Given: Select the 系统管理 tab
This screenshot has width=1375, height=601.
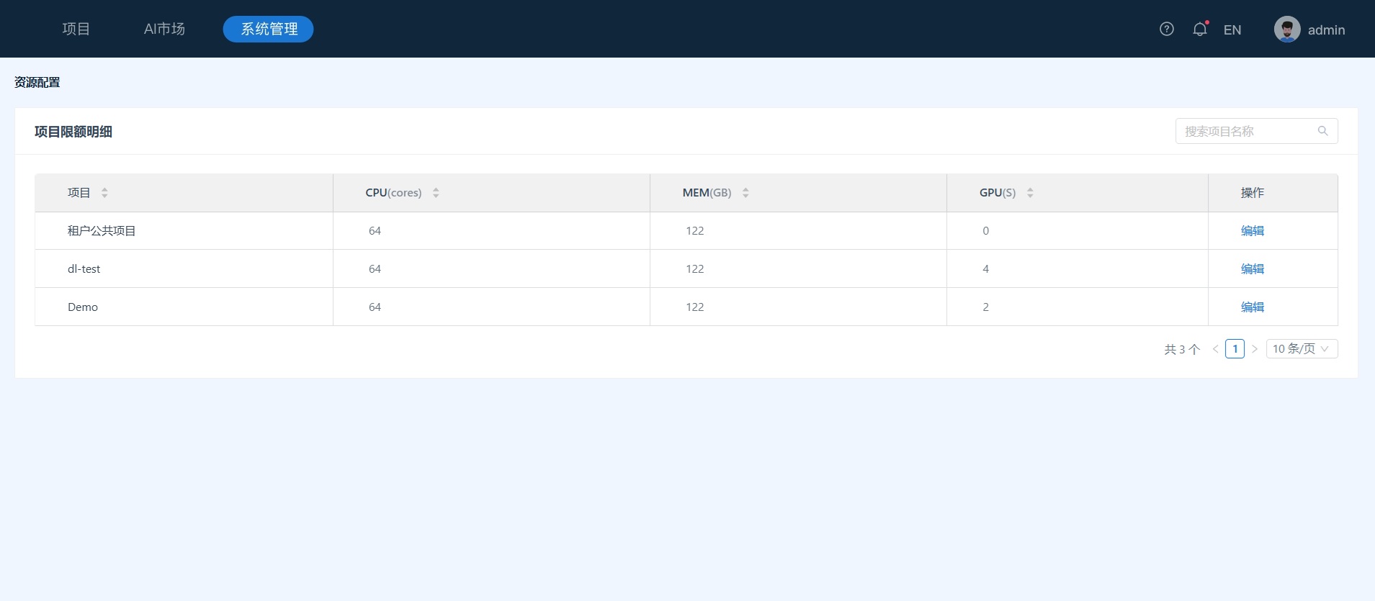Looking at the screenshot, I should tap(268, 29).
